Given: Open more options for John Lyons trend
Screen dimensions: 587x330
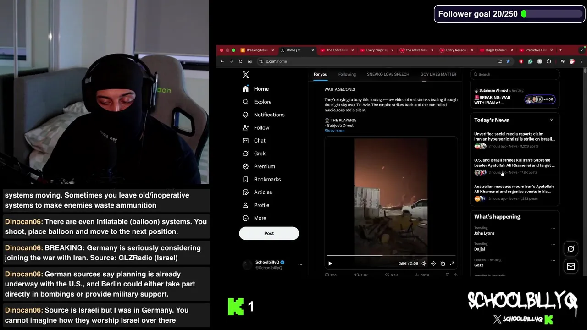Looking at the screenshot, I should pos(553,228).
